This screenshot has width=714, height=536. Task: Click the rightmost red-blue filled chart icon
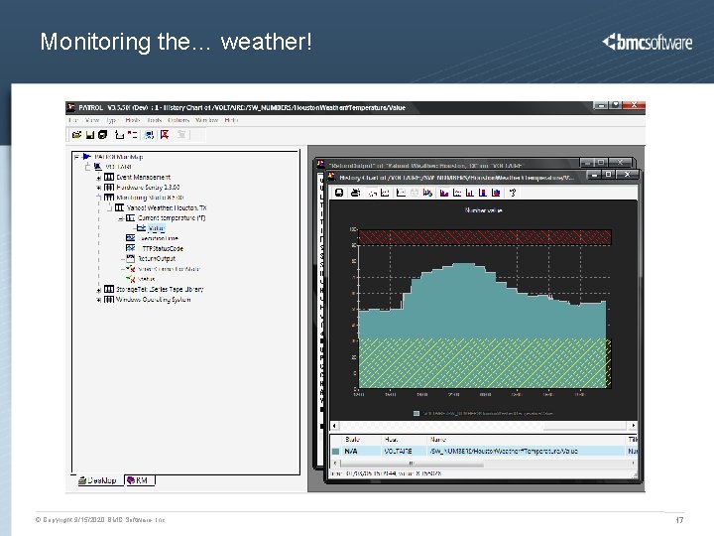click(497, 193)
